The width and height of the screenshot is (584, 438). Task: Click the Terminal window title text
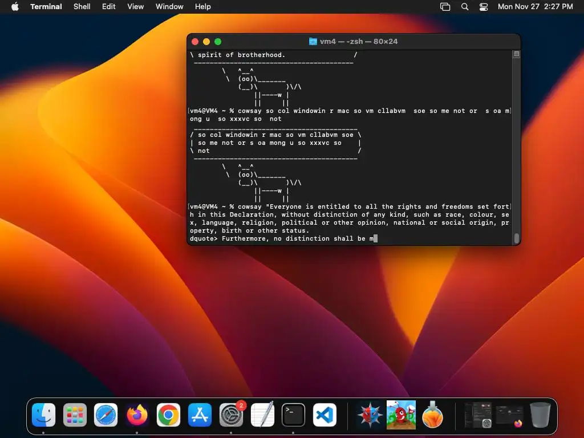[359, 41]
